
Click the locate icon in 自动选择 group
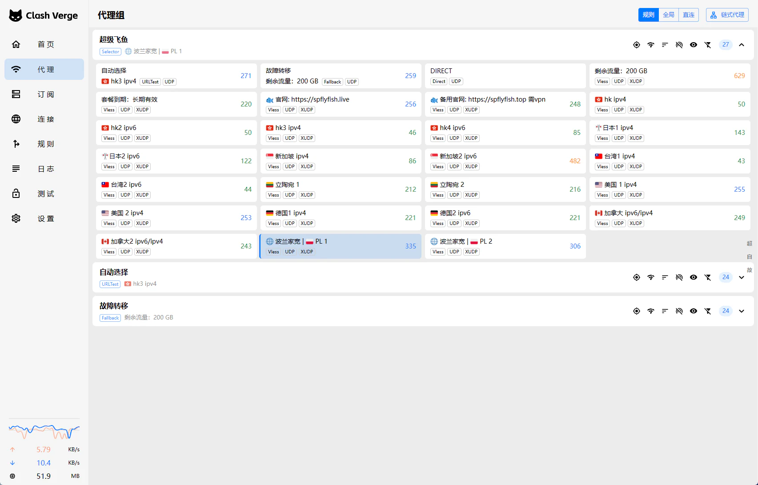click(637, 277)
